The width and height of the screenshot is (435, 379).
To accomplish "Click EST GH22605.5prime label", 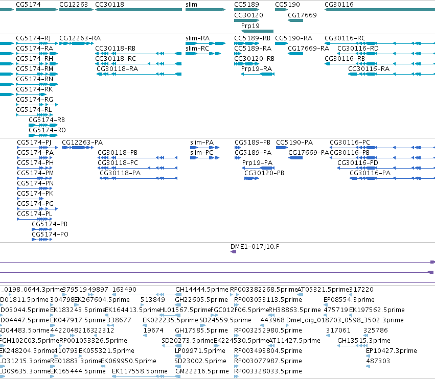I will coord(201,300).
